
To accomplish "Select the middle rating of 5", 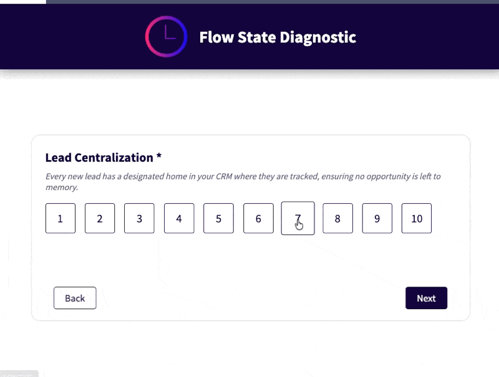I will click(218, 218).
